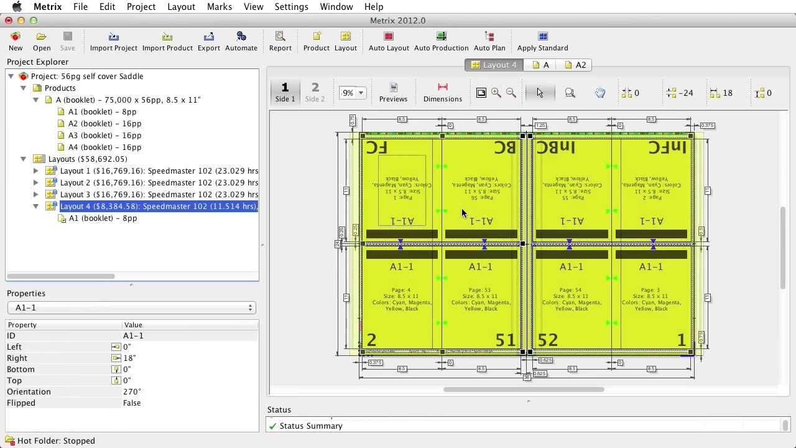The width and height of the screenshot is (796, 448).
Task: Select A4 (booklet) - 16pp product
Action: pos(104,147)
